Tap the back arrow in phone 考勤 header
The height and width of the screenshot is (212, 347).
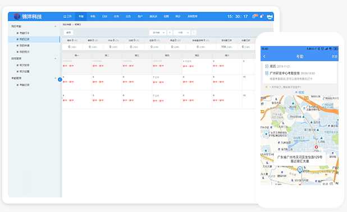tap(264, 57)
